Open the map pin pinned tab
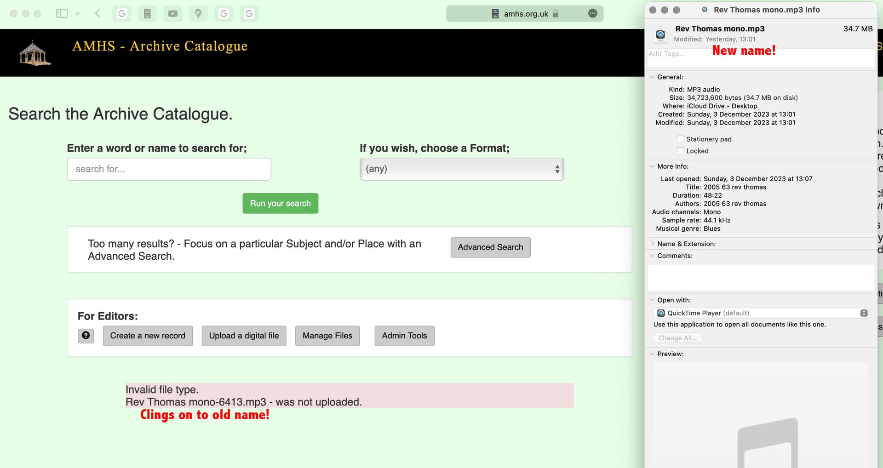Viewport: 883px width, 468px height. tap(198, 14)
